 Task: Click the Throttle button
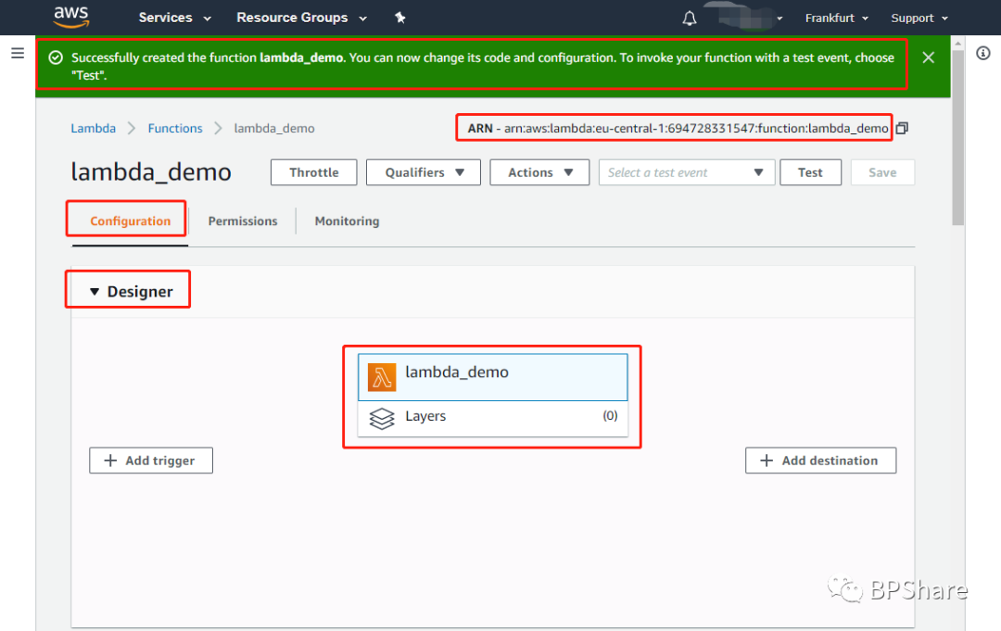tap(314, 172)
